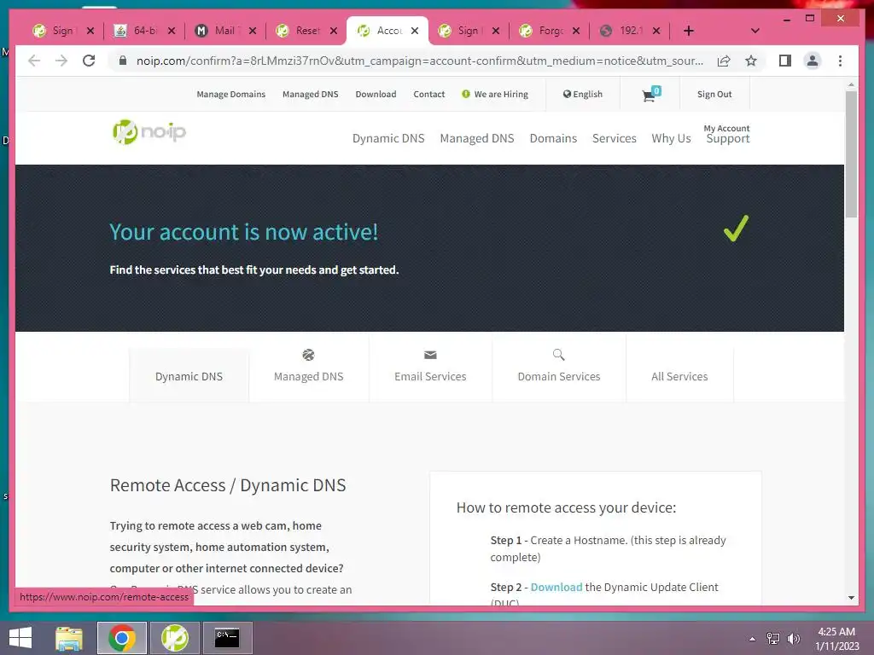Image resolution: width=874 pixels, height=655 pixels.
Task: Close the Reset tab
Action: click(334, 31)
